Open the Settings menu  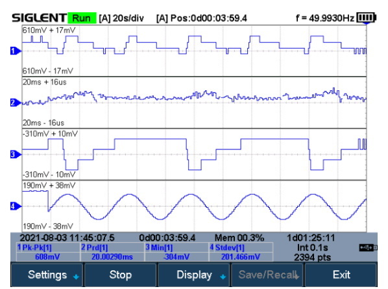[47, 275]
